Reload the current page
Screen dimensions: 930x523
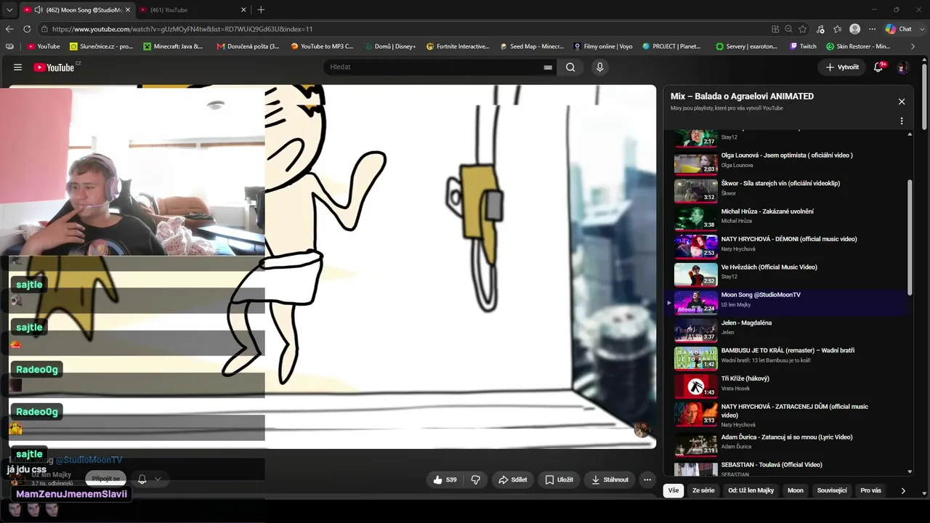coord(27,29)
